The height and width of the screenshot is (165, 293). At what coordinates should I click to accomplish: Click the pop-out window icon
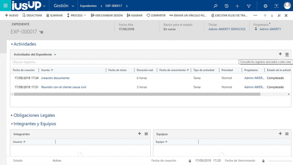279,16
